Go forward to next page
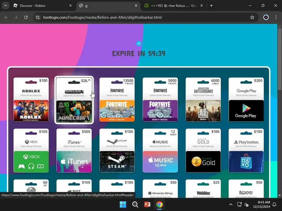The width and height of the screenshot is (282, 211). [x=16, y=17]
